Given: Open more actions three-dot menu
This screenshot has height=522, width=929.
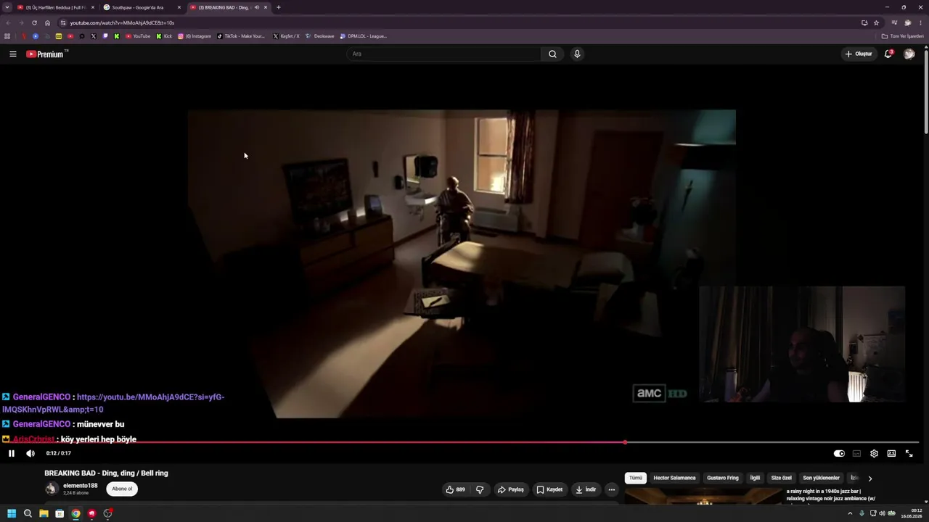Looking at the screenshot, I should point(612,489).
